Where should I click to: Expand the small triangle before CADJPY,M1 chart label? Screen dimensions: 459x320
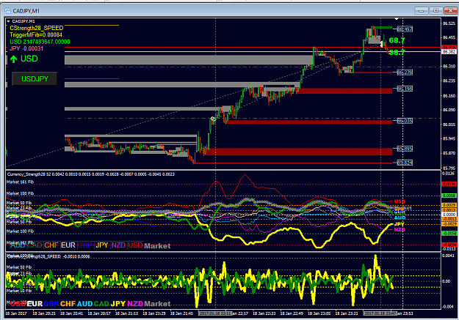(9, 21)
